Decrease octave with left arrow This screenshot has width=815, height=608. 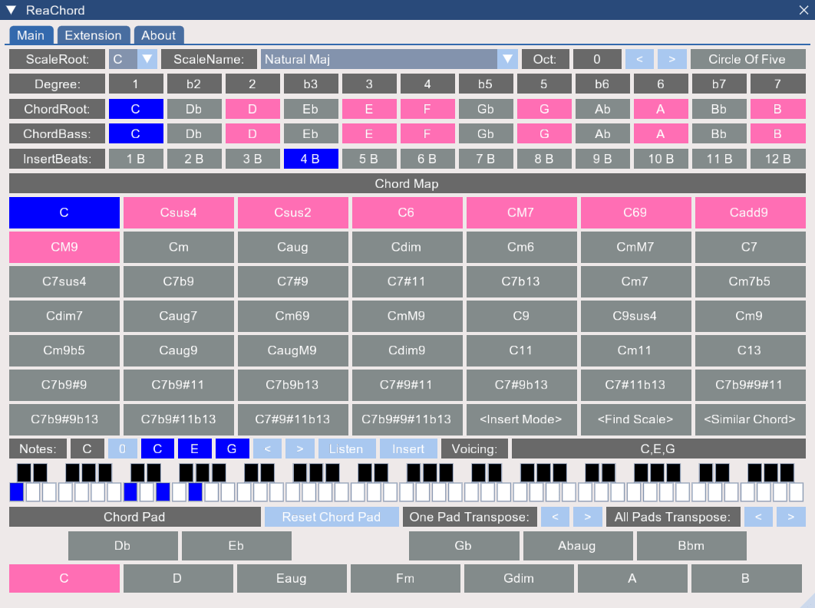pos(639,59)
